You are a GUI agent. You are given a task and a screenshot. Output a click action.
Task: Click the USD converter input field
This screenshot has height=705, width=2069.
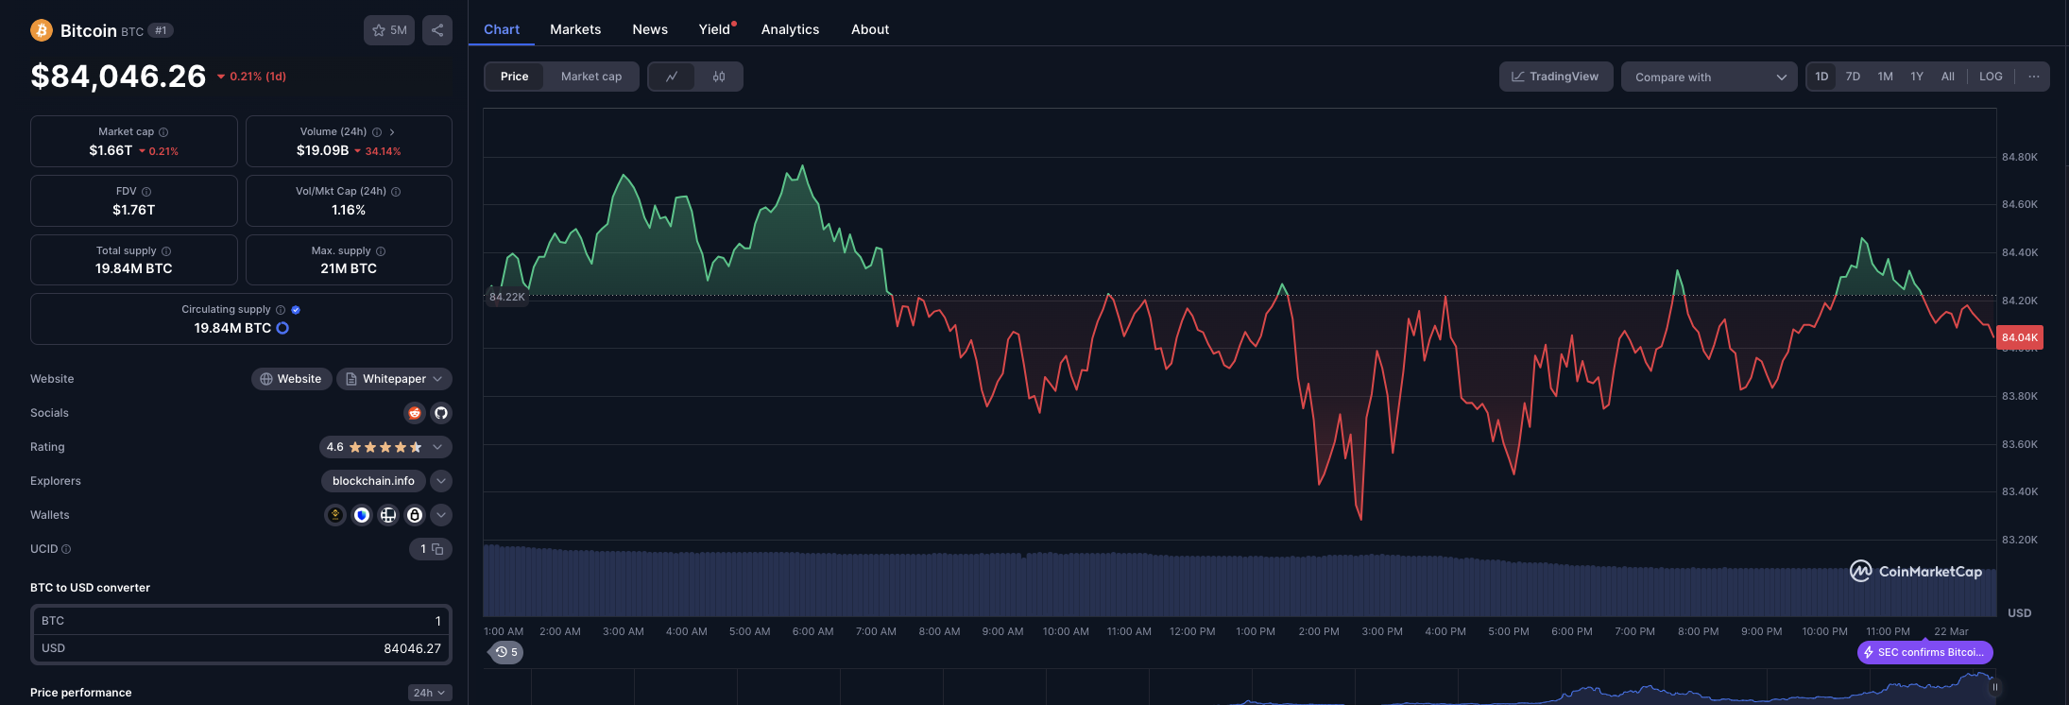pos(241,648)
